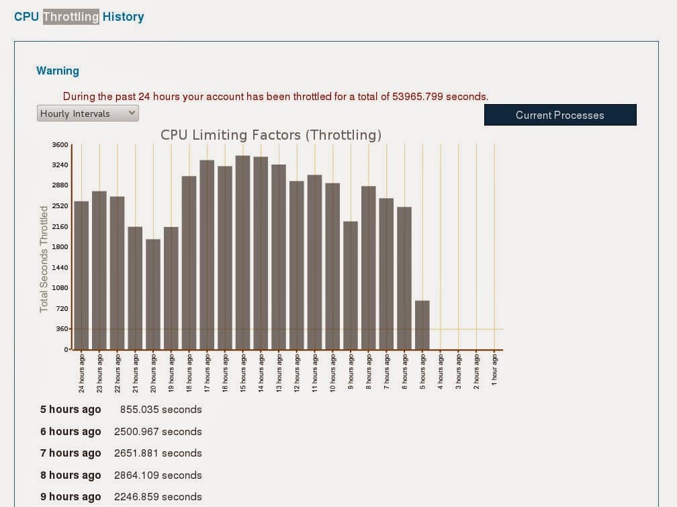This screenshot has width=677, height=507.
Task: Click the red throttled total warning message
Action: point(275,97)
